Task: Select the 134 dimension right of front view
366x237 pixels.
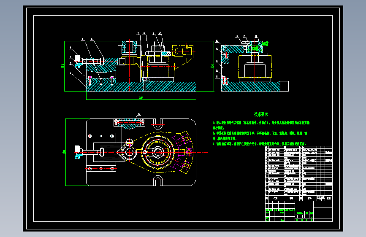Action: click(x=212, y=66)
